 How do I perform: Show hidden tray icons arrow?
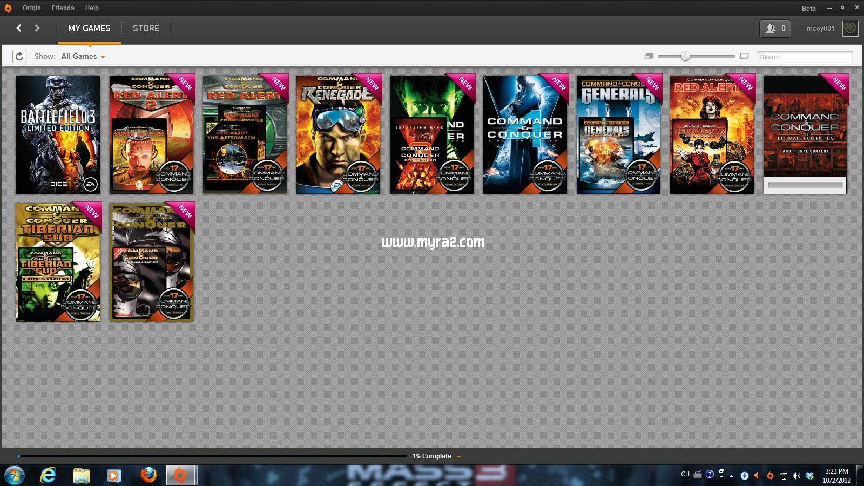pyautogui.click(x=732, y=476)
